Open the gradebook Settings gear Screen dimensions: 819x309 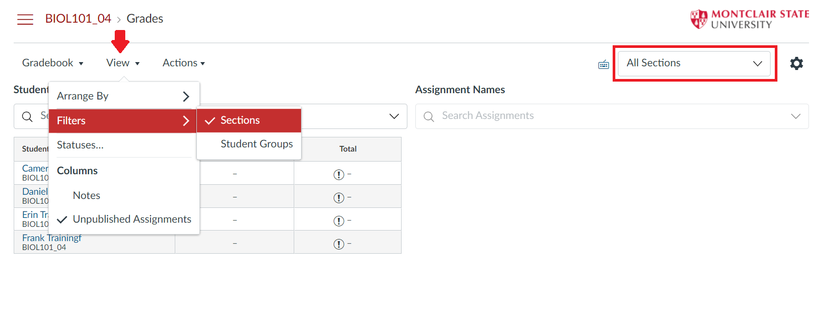click(x=796, y=63)
